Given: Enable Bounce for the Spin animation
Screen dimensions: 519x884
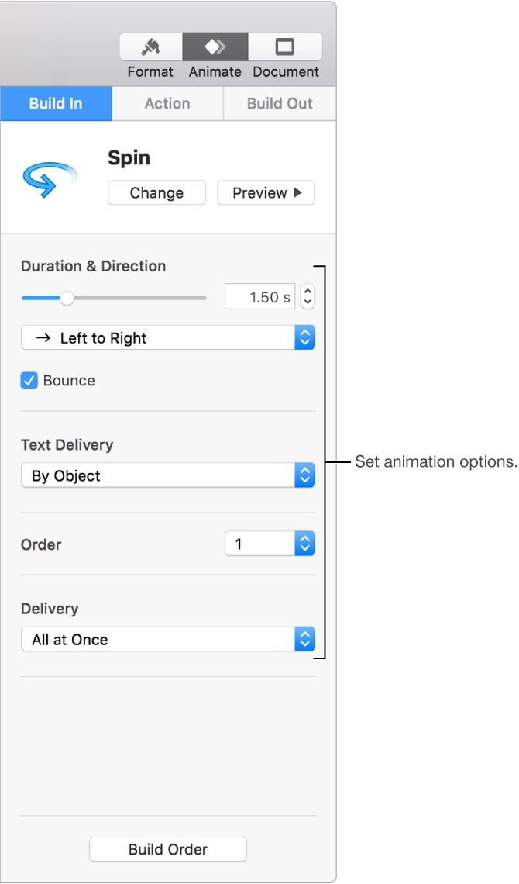Looking at the screenshot, I should 29,381.
